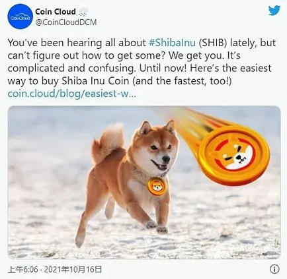This screenshot has height=279, width=287.
Task: Click the Twitter bird logo
Action: click(x=274, y=11)
